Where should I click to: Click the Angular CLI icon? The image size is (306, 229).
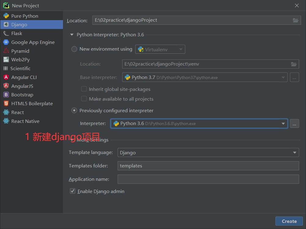pos(6,77)
